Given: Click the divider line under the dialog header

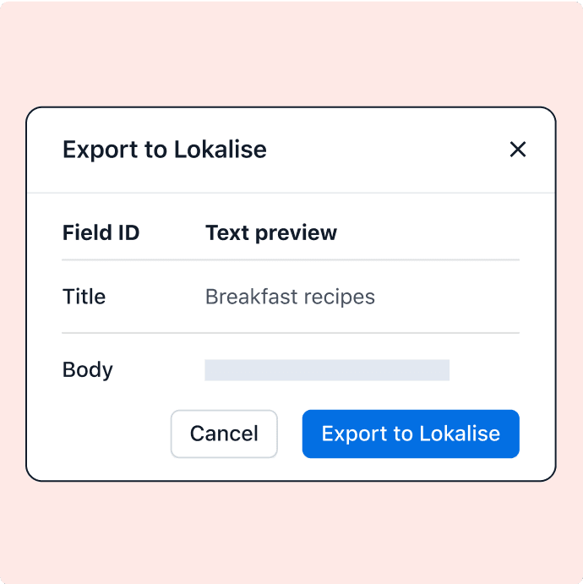Looking at the screenshot, I should point(291,194).
